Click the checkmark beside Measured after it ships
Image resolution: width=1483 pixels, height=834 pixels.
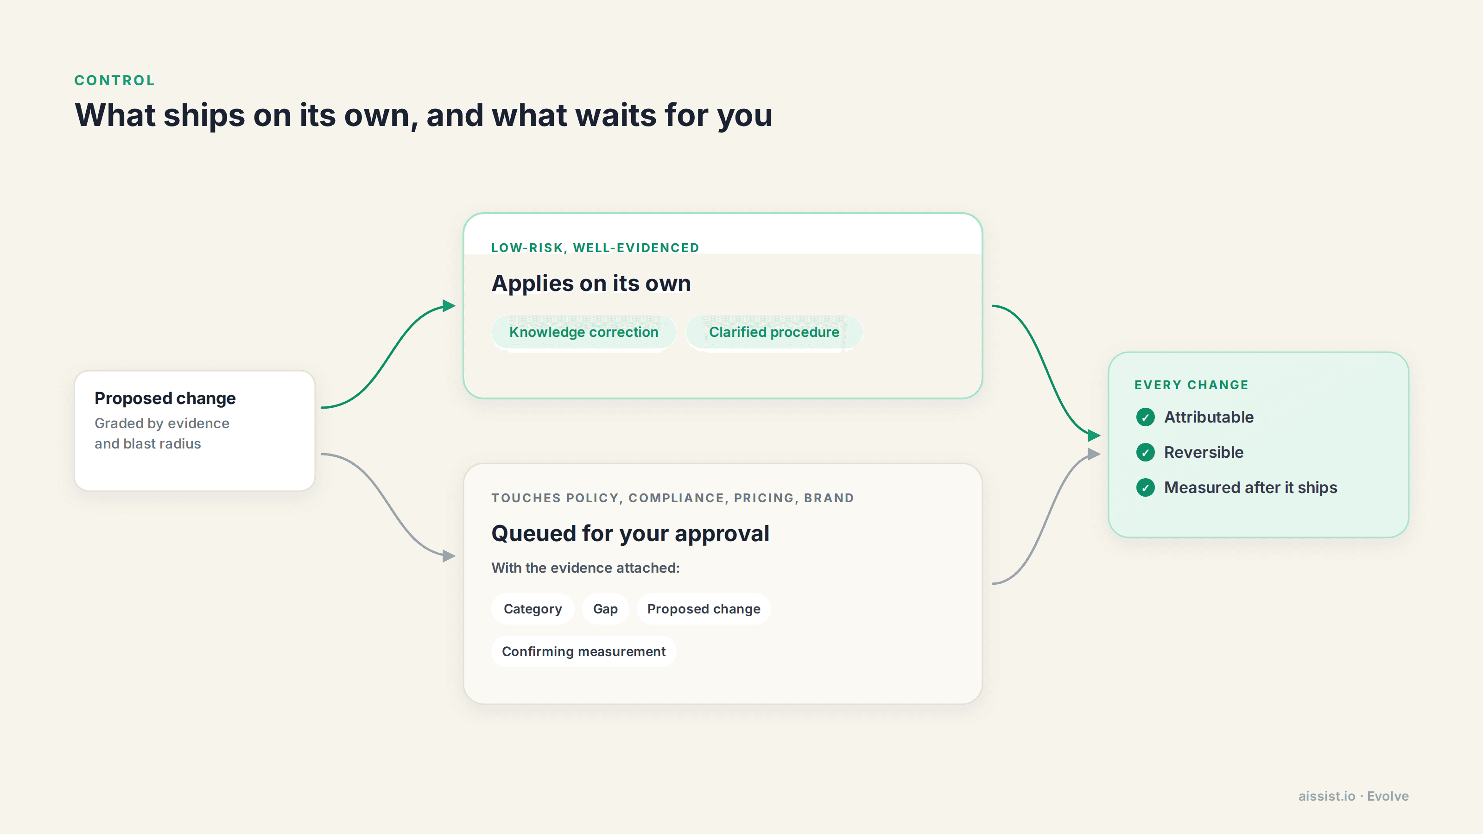pos(1145,487)
